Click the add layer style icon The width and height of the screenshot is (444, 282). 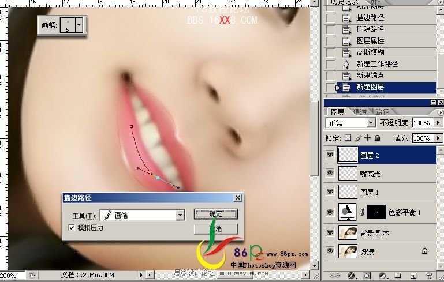[350, 276]
